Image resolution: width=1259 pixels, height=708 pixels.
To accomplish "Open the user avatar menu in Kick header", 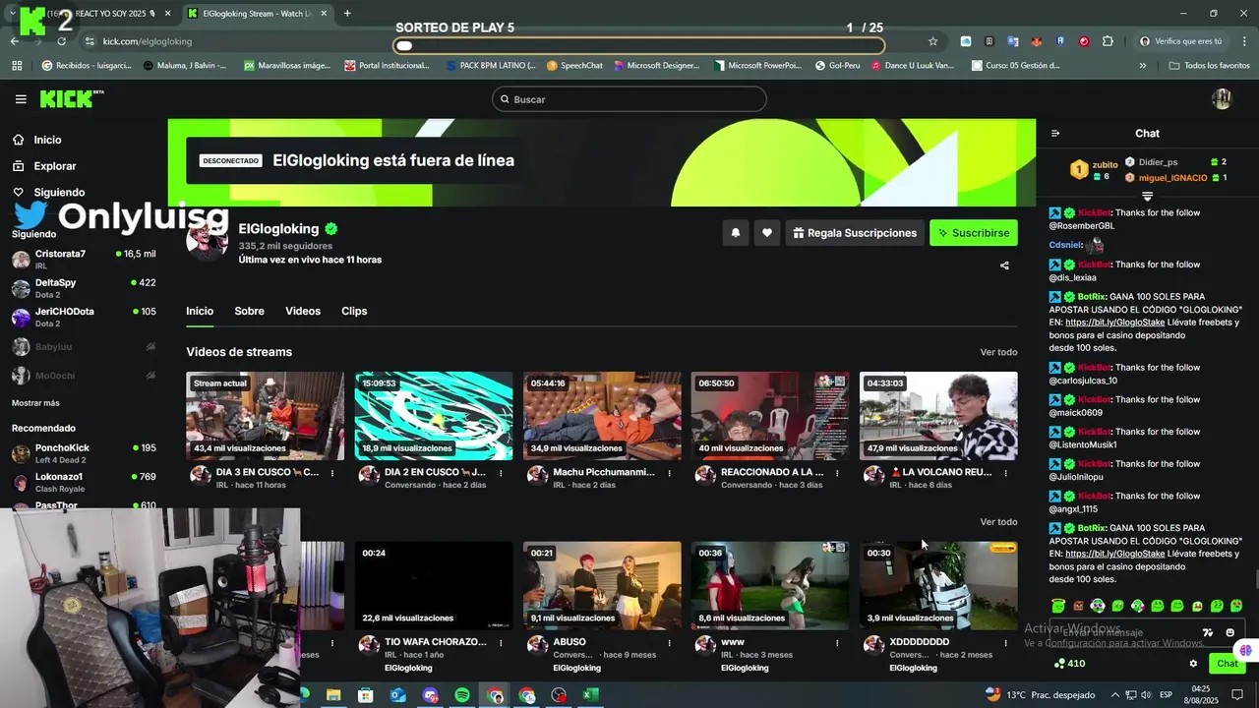I will (1222, 99).
